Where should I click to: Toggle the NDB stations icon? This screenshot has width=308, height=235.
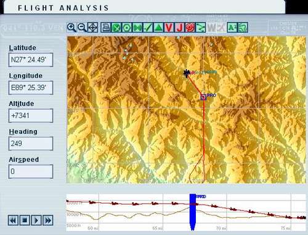coord(137,27)
